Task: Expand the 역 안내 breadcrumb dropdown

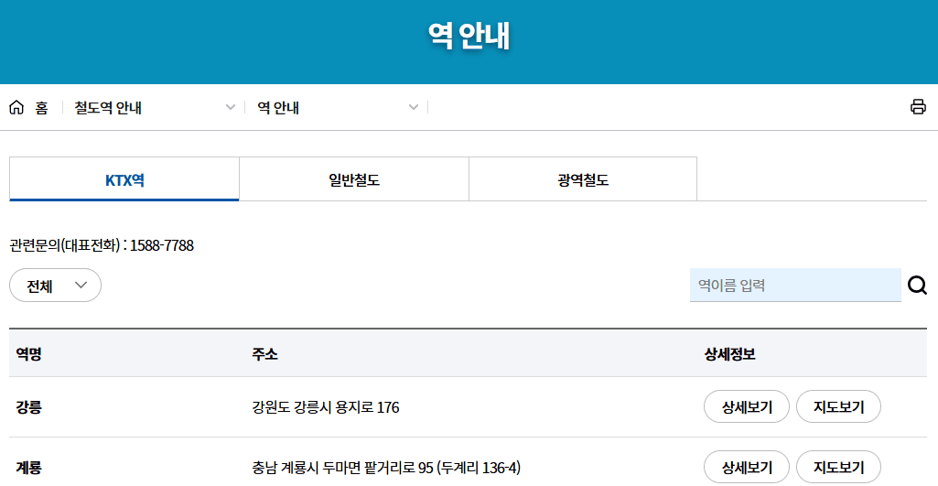Action: point(338,108)
